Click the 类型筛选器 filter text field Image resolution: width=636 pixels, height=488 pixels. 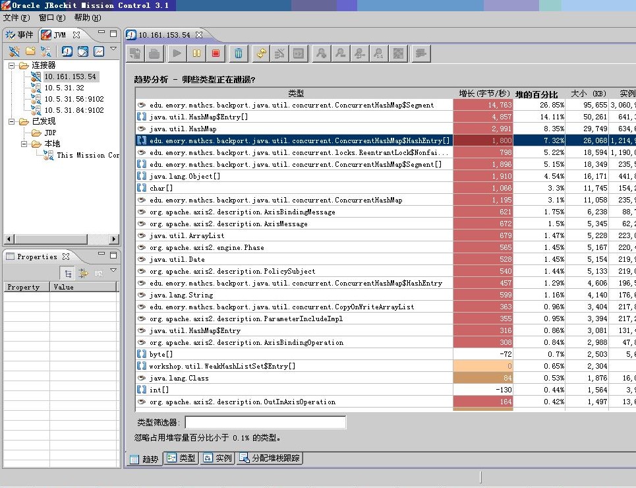pyautogui.click(x=265, y=422)
